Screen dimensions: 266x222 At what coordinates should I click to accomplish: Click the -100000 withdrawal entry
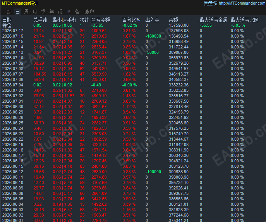coord(153,172)
